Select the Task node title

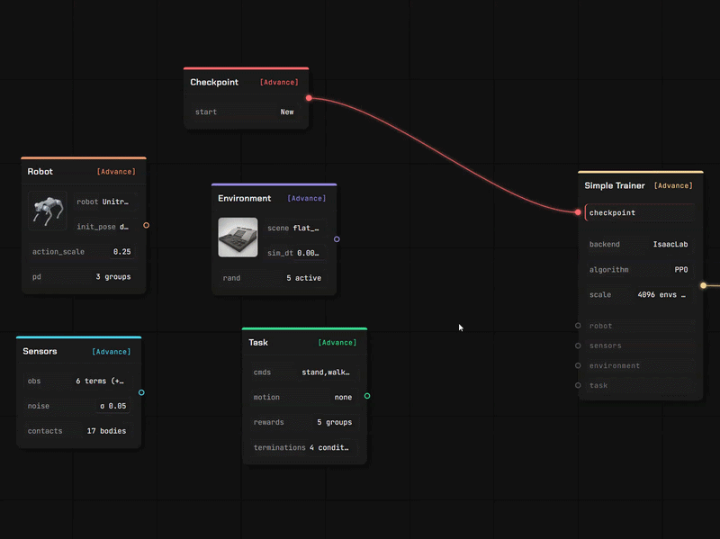258,343
